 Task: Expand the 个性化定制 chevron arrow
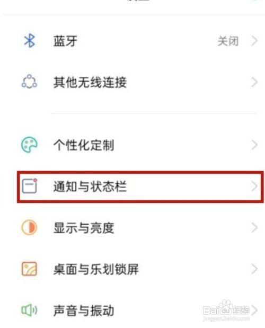click(x=254, y=145)
